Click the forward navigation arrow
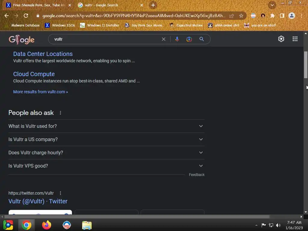 [16, 16]
